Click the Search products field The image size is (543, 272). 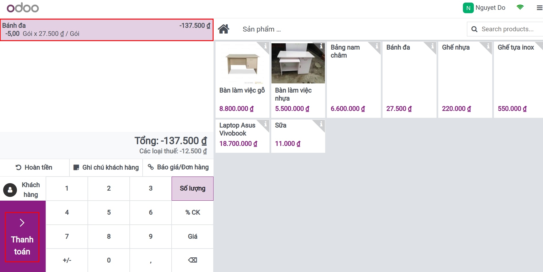click(x=507, y=29)
